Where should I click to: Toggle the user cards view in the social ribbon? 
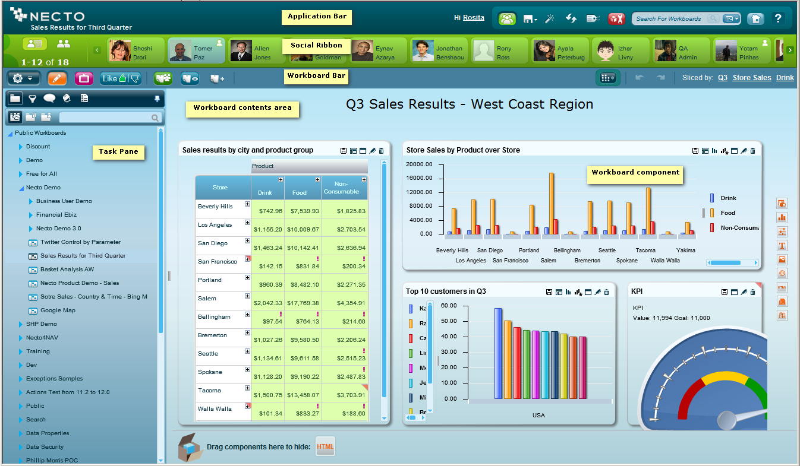click(35, 44)
